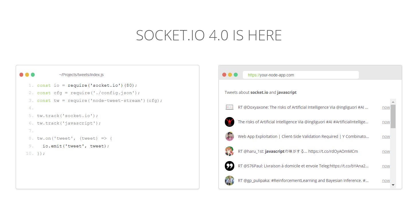Open avatar of the RT @haru_1st tweet
This screenshot has width=417, height=202.
(229, 151)
